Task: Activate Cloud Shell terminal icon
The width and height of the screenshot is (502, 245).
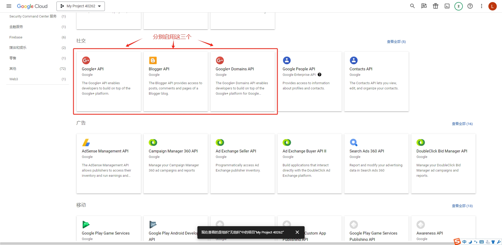Action: (x=447, y=6)
